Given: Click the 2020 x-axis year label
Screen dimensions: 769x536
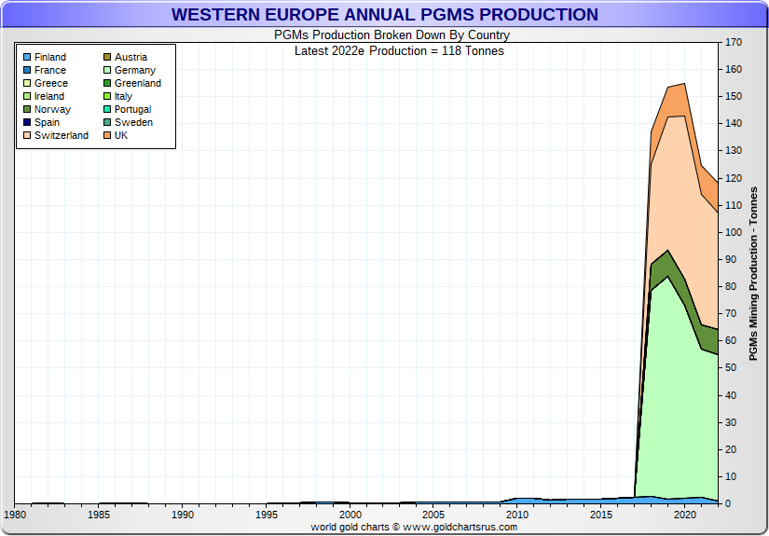Looking at the screenshot, I should pyautogui.click(x=685, y=515).
